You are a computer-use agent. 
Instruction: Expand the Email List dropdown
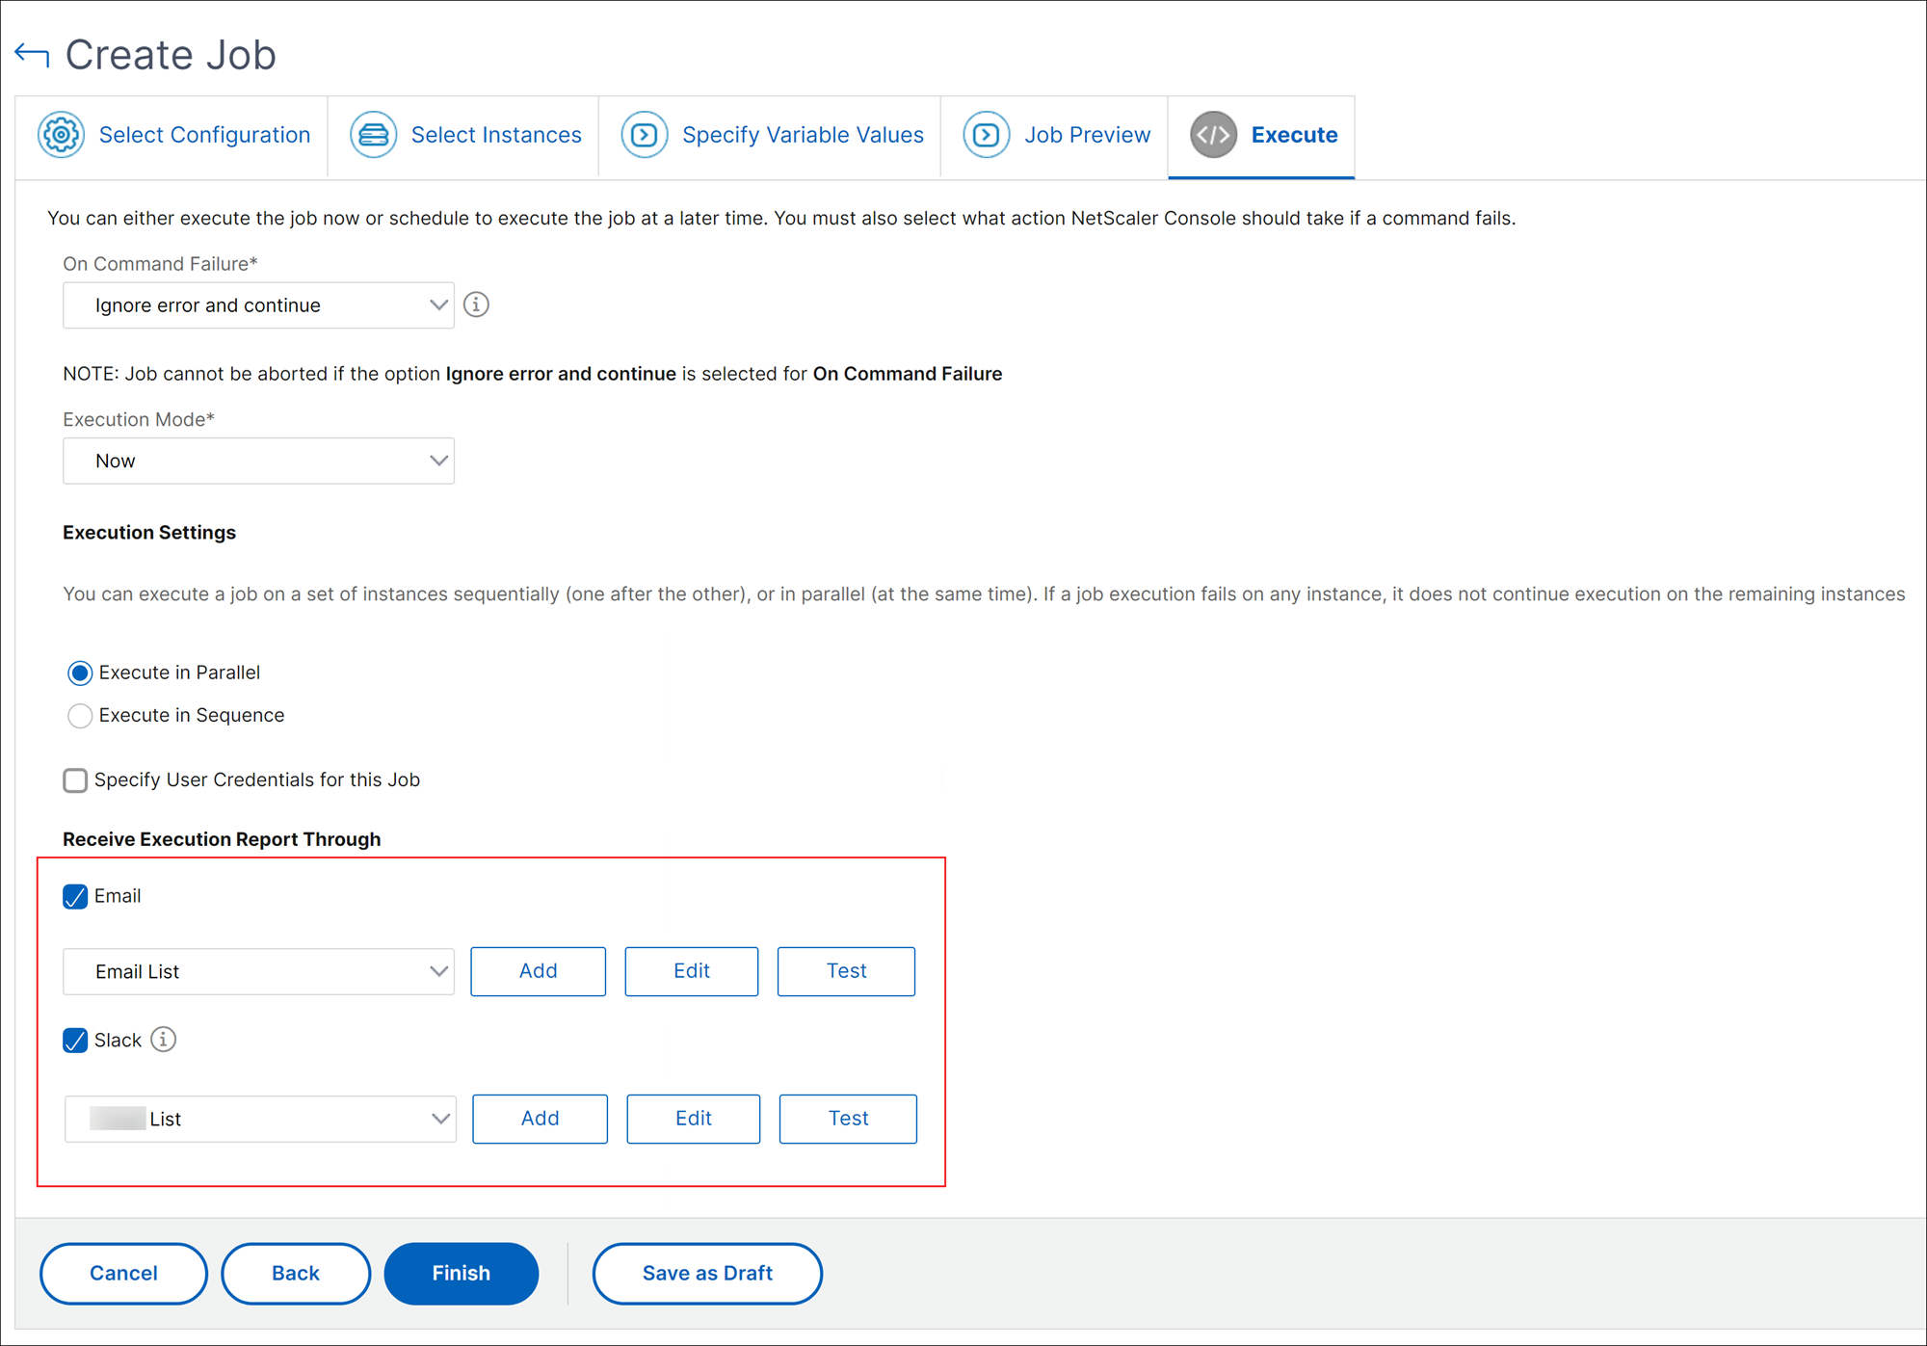pyautogui.click(x=258, y=971)
